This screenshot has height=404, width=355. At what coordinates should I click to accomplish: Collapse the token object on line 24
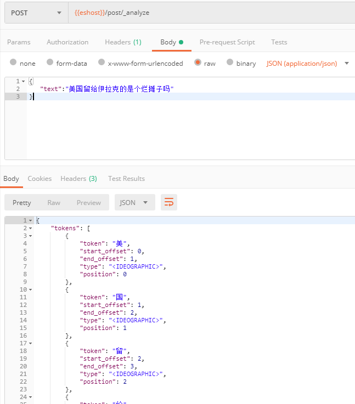30,397
